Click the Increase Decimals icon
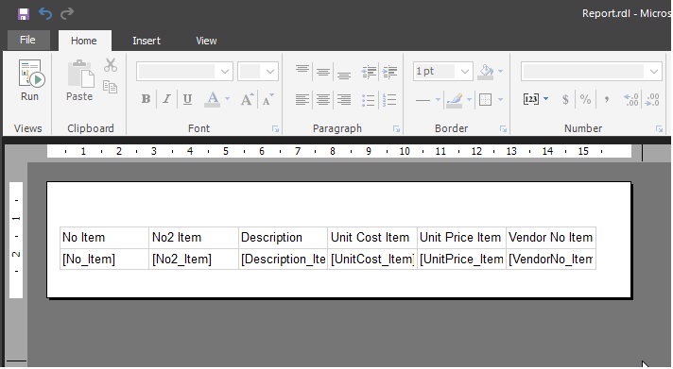673x369 pixels. coord(631,100)
